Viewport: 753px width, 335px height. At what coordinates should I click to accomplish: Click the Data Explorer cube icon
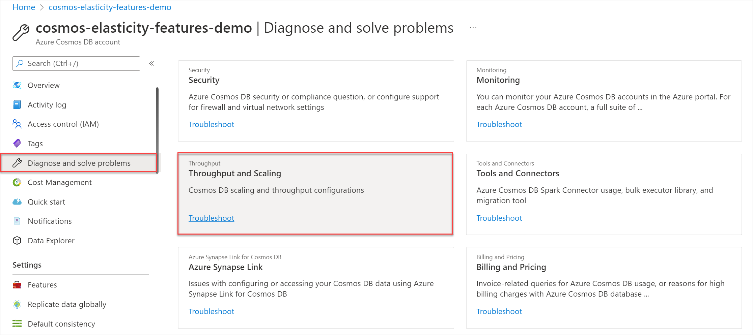point(17,241)
